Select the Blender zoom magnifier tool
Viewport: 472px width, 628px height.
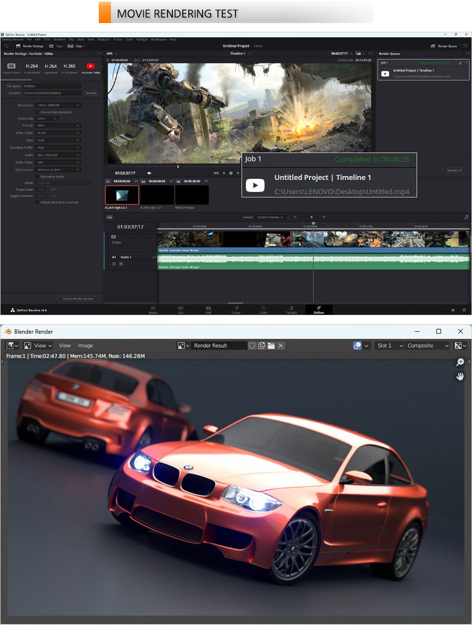click(x=460, y=362)
